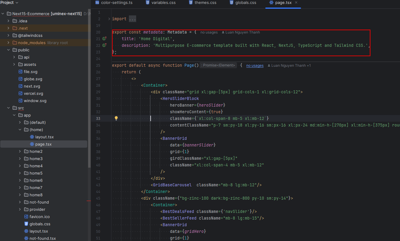Click the project tree vertical scrollbar
The image size is (400, 241).
coord(89,91)
